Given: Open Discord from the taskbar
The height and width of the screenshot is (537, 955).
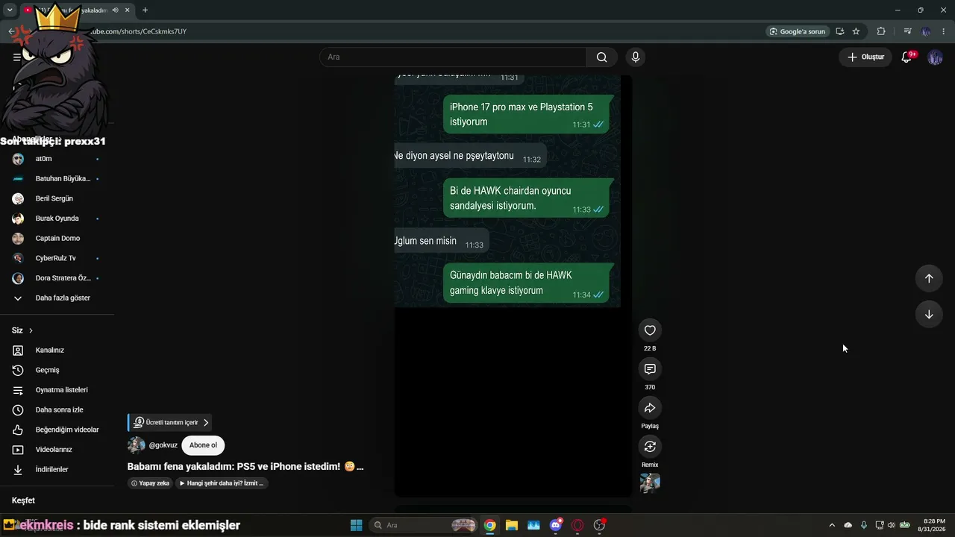Looking at the screenshot, I should pyautogui.click(x=556, y=525).
